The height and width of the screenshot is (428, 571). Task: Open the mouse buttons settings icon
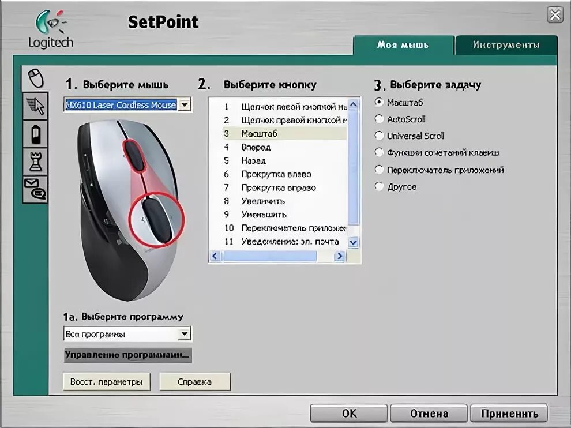pyautogui.click(x=36, y=78)
